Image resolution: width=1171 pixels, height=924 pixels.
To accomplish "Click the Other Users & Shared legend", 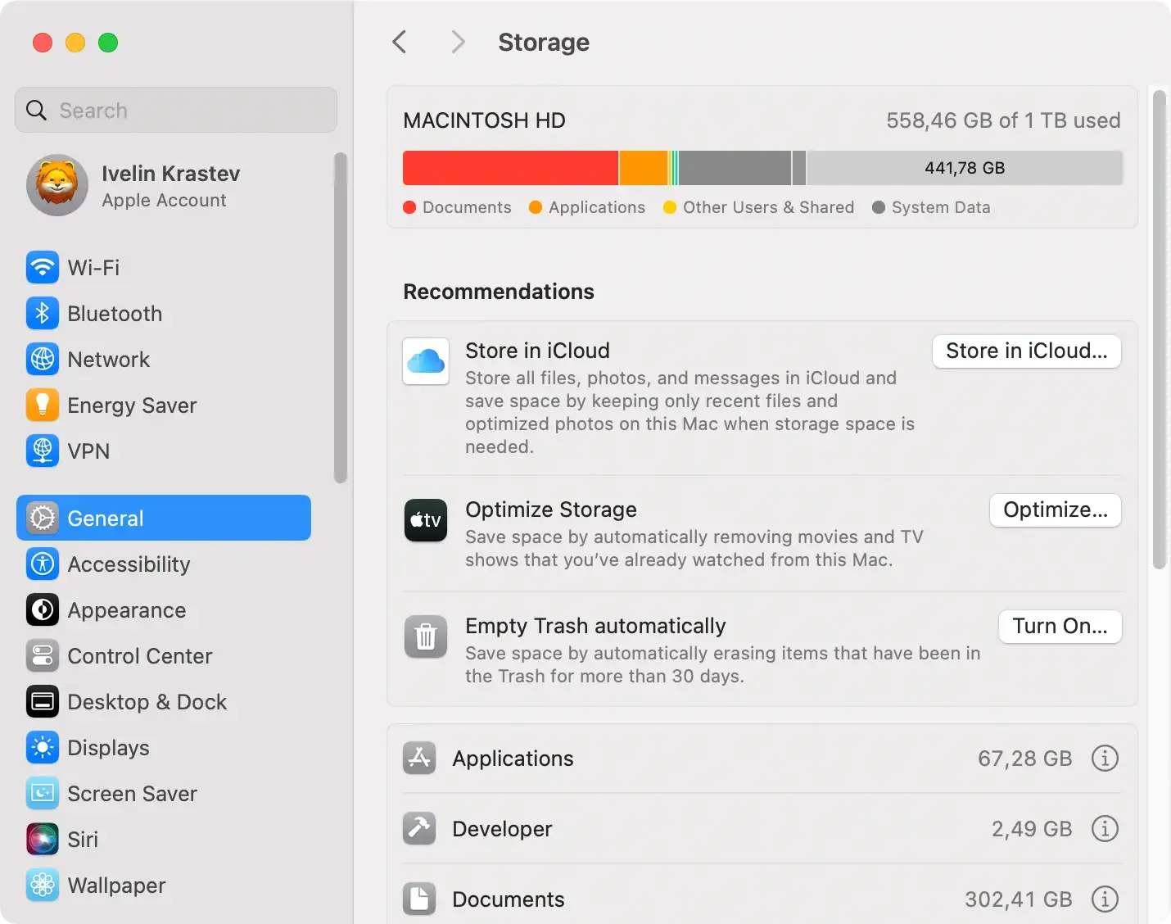I will tap(768, 207).
